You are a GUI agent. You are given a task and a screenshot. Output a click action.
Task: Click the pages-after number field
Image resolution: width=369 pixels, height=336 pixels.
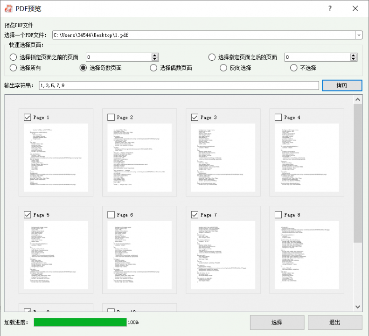click(318, 57)
